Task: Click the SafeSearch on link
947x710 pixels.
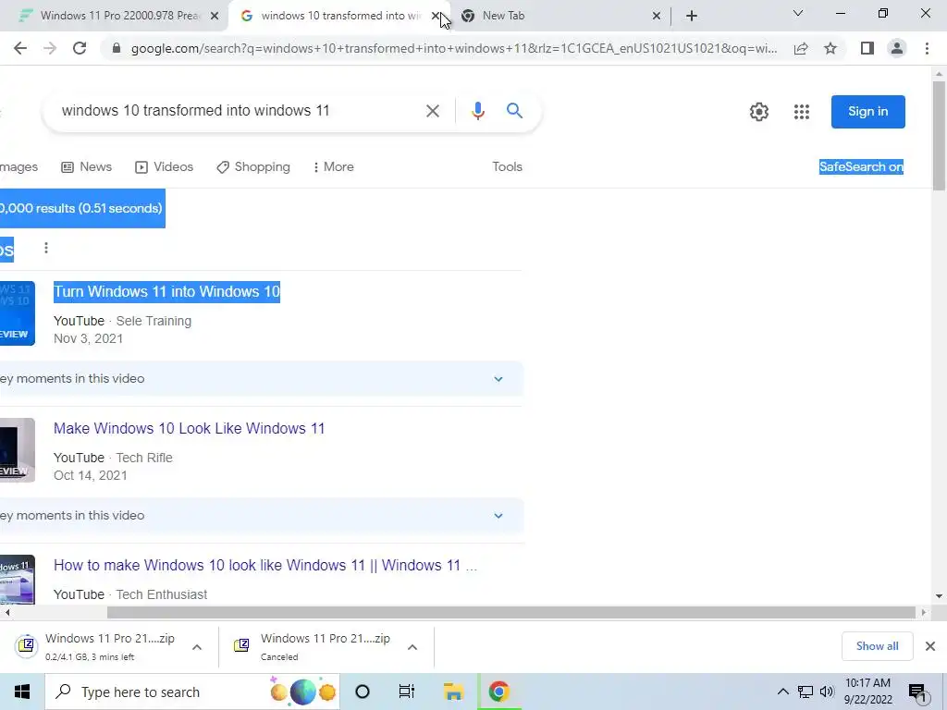Action: 861,166
